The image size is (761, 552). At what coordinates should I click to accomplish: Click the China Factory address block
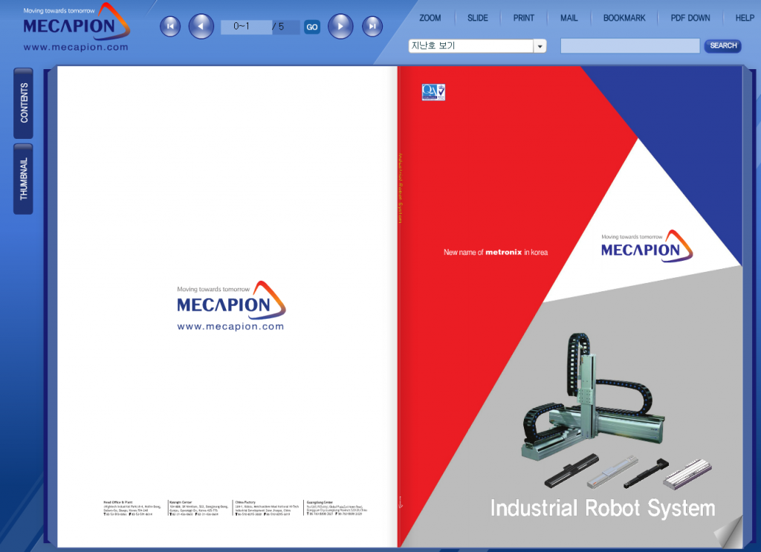(267, 508)
